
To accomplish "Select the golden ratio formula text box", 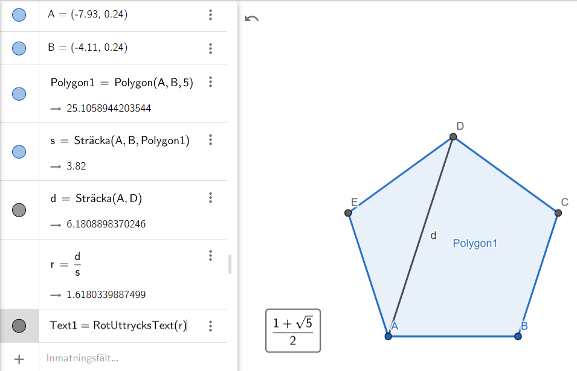I will tap(292, 331).
